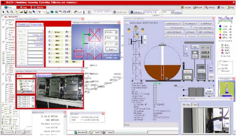
Task: Click the teal circle toolbar icon
Action: click(x=52, y=12)
